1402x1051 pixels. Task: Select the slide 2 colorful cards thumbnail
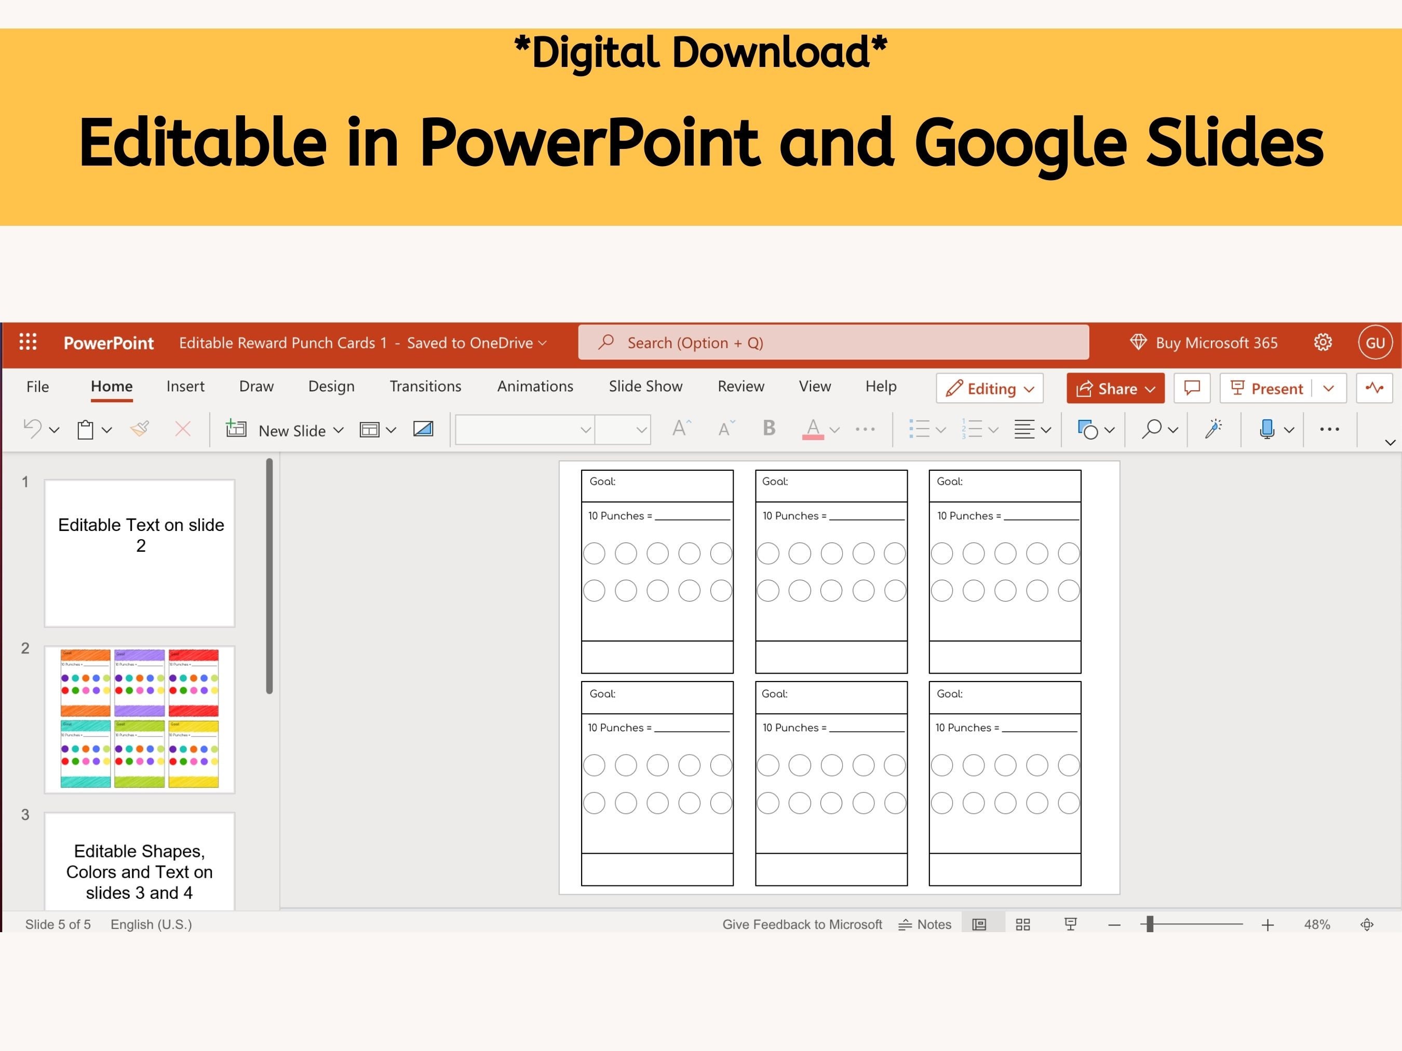tap(140, 719)
